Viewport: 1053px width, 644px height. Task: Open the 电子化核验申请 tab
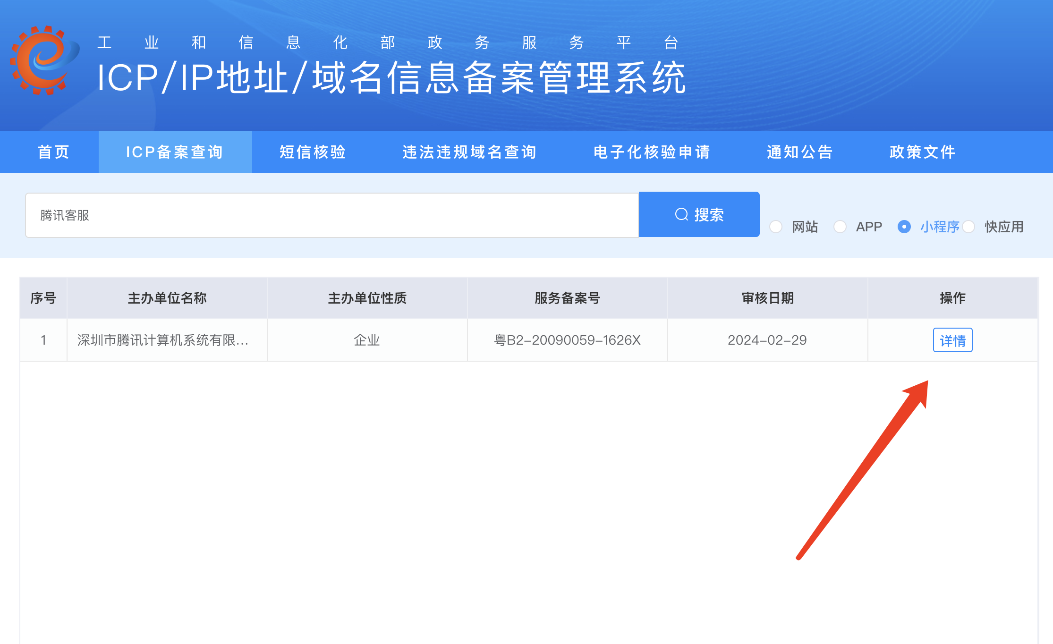652,152
